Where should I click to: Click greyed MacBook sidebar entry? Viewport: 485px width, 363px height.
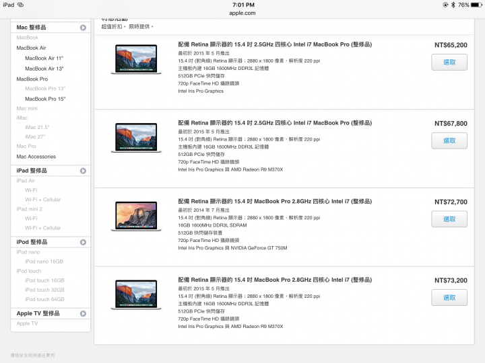pyautogui.click(x=27, y=38)
